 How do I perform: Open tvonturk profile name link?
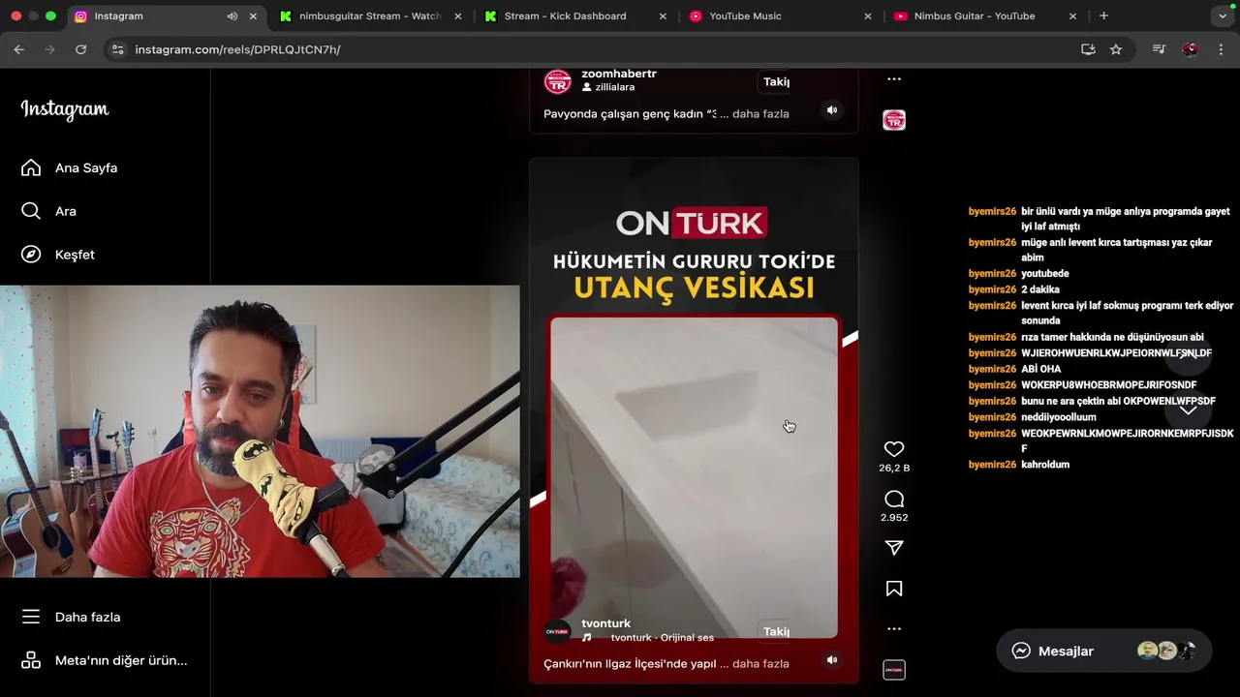(605, 623)
